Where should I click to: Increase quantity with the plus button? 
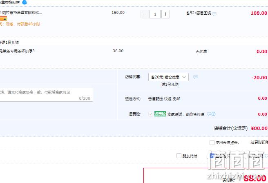click(x=165, y=14)
